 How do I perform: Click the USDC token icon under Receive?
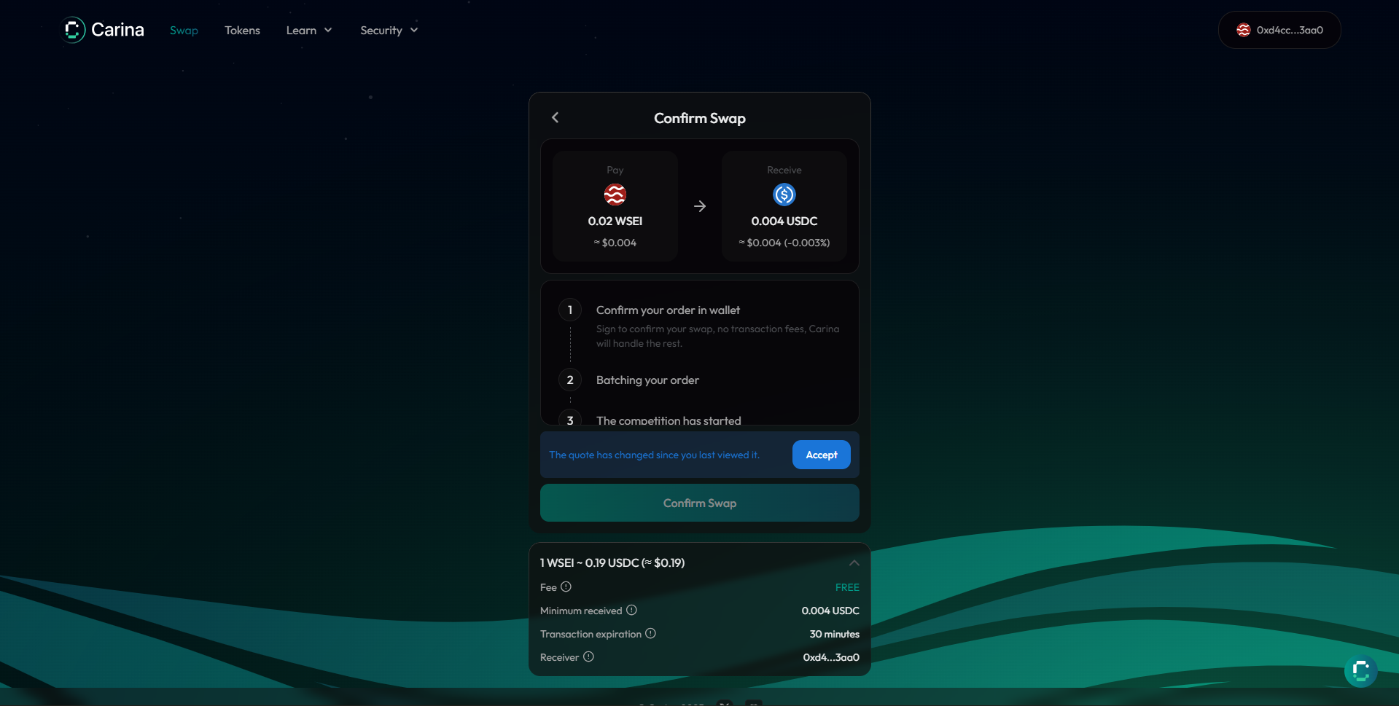point(784,195)
